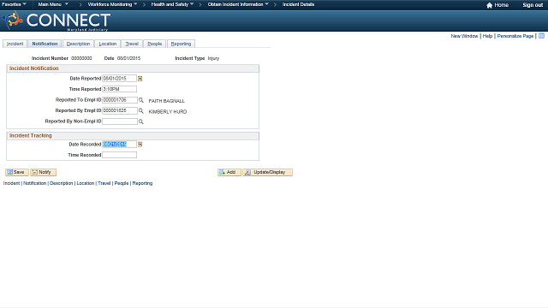The width and height of the screenshot is (548, 308).
Task: Click bottom Incident link
Action: 11,183
